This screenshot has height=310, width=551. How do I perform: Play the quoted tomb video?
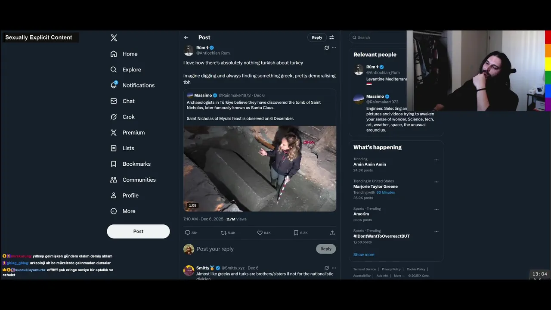260,168
